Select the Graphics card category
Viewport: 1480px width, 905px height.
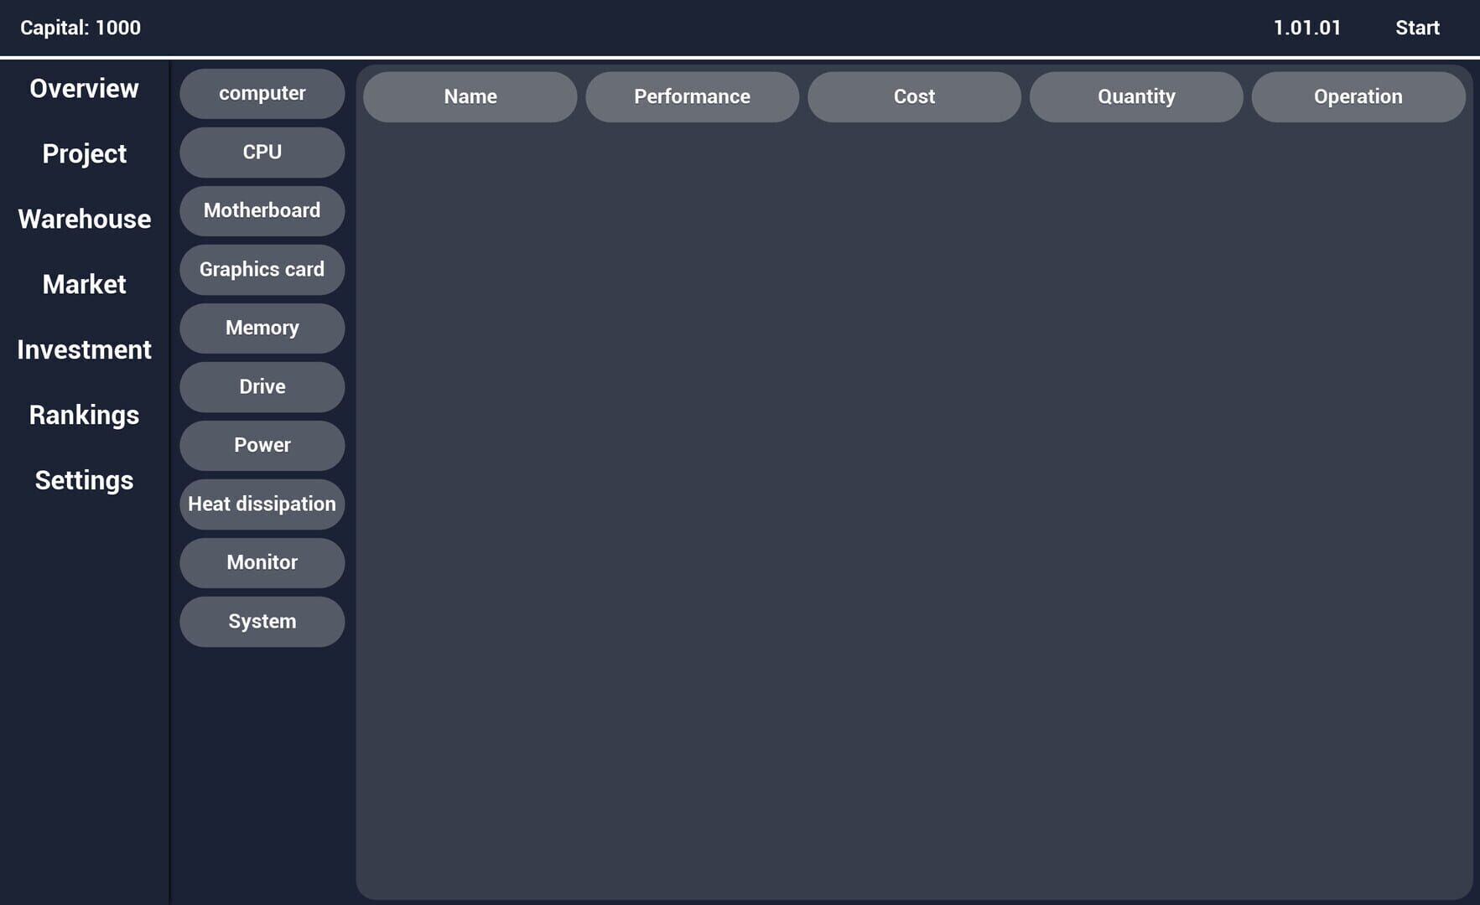pos(262,269)
